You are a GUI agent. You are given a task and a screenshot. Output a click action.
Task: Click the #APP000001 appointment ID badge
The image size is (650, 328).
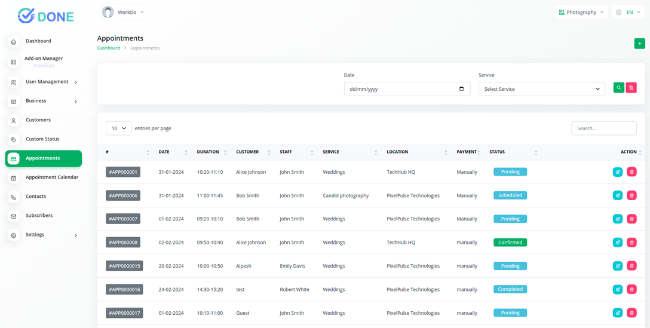tap(123, 171)
